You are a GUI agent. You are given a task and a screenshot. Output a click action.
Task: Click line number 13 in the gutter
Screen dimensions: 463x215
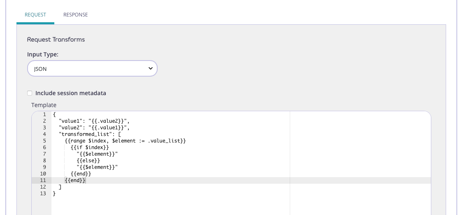43,194
